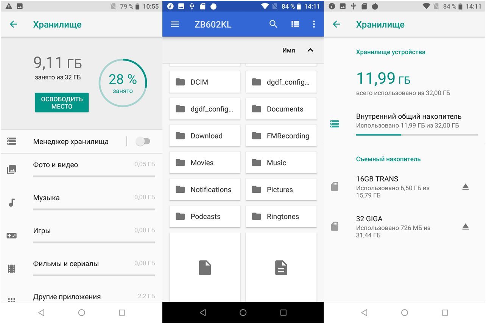Tap the back arrow in left Хранилище screen
Screen dimensions: 486x324
pyautogui.click(x=14, y=25)
